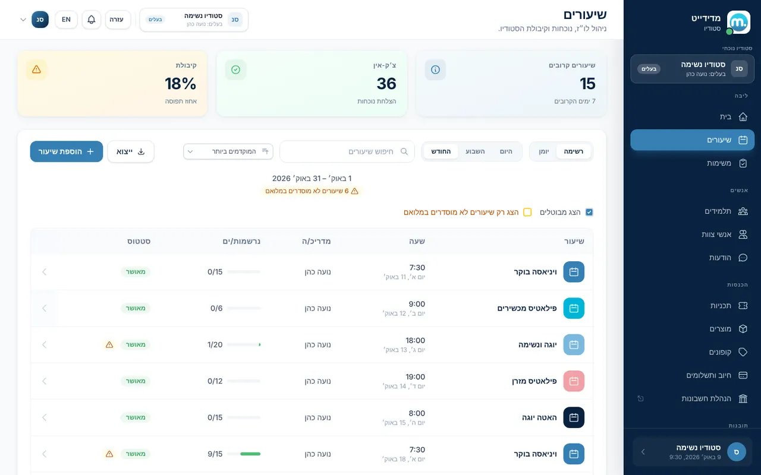Viewport: 761px width, 475px height.
Task: Click the ייצוא export button
Action: pos(131,151)
